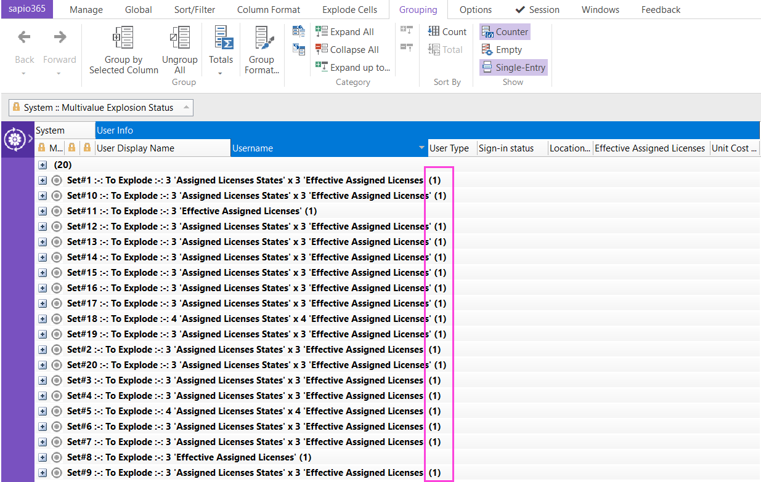Viewport: 761px width, 482px height.
Task: Toggle the Empty show option
Action: [x=502, y=50]
